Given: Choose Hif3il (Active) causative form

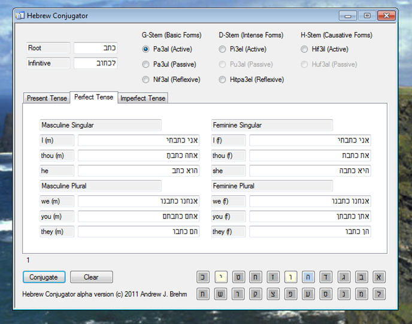Looking at the screenshot, I should point(304,49).
